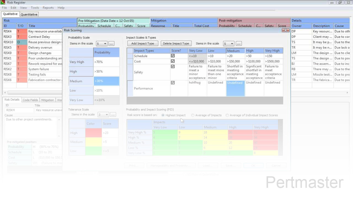Screen dimensions: 353x198
Task: Open the Reports menu
Action: tap(48, 8)
